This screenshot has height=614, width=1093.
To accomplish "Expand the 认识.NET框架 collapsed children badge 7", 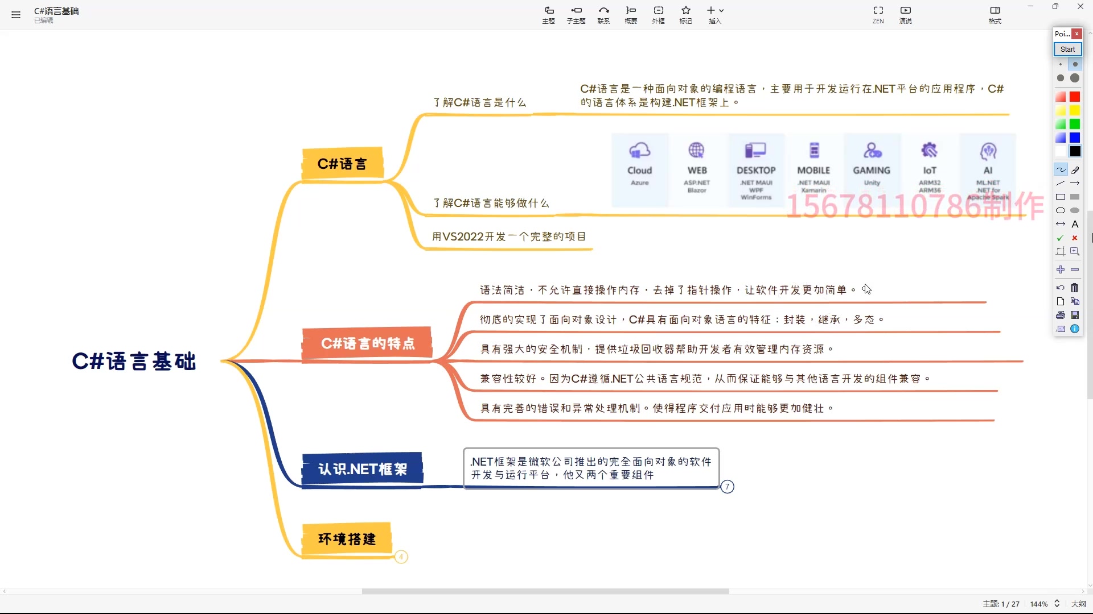I will 727,487.
